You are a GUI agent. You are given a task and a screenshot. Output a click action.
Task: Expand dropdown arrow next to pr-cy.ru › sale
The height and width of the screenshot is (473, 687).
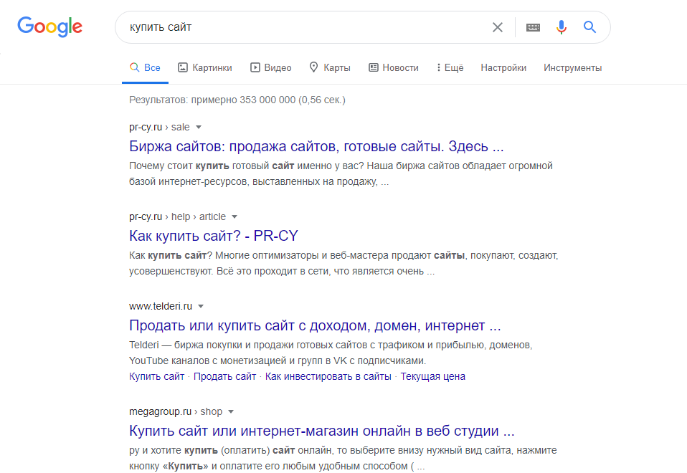tap(199, 128)
